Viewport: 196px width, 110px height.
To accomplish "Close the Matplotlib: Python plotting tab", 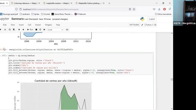I will [x=104, y=3].
